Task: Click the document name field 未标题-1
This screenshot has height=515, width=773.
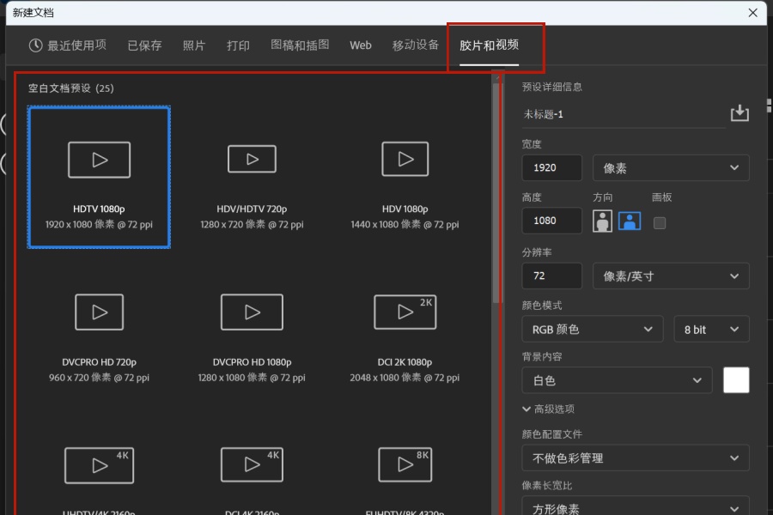Action: coord(624,114)
